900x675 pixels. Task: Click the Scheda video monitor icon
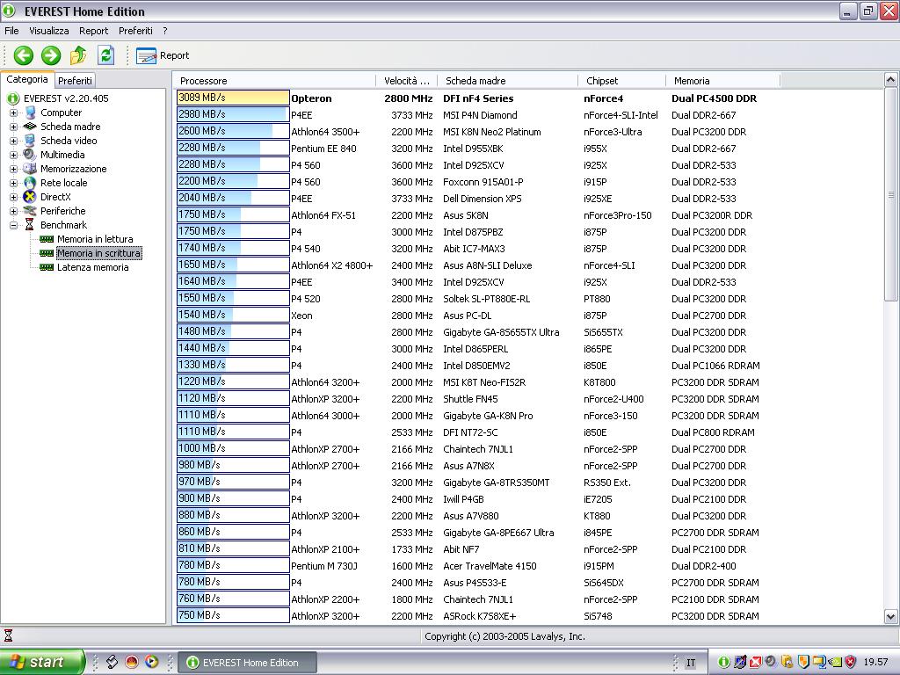(x=31, y=141)
